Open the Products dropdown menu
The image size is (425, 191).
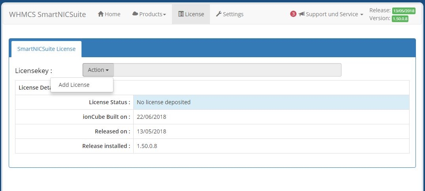tap(149, 14)
